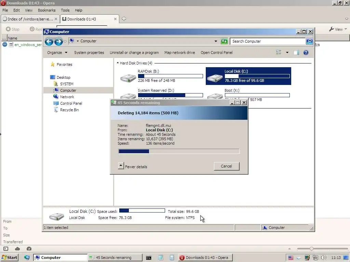Click the Name column header in Opera

pyautogui.click(x=13, y=38)
